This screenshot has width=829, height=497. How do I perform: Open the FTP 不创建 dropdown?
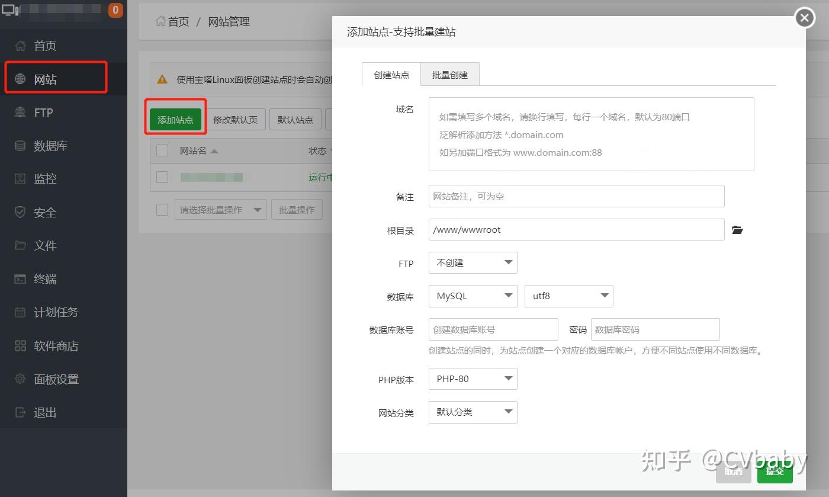[x=473, y=262]
